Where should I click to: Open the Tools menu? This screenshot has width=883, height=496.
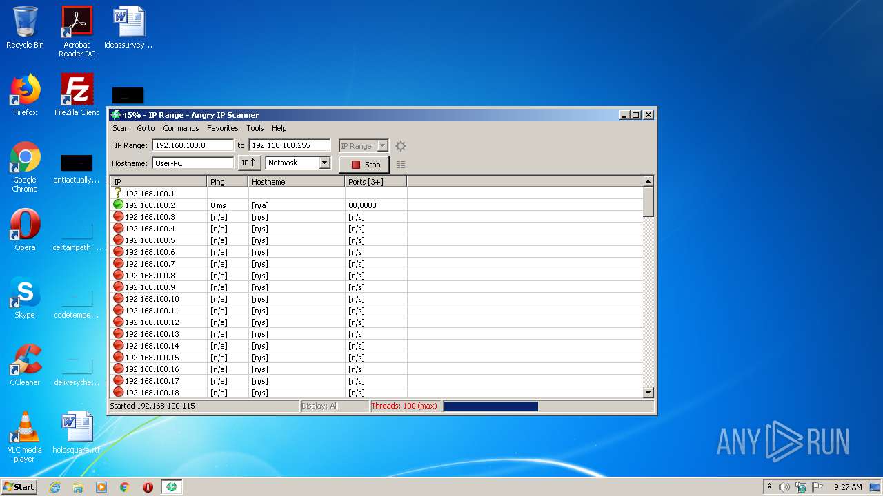coord(255,128)
